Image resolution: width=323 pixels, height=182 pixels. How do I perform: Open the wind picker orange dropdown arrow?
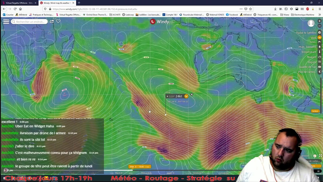(x=186, y=96)
